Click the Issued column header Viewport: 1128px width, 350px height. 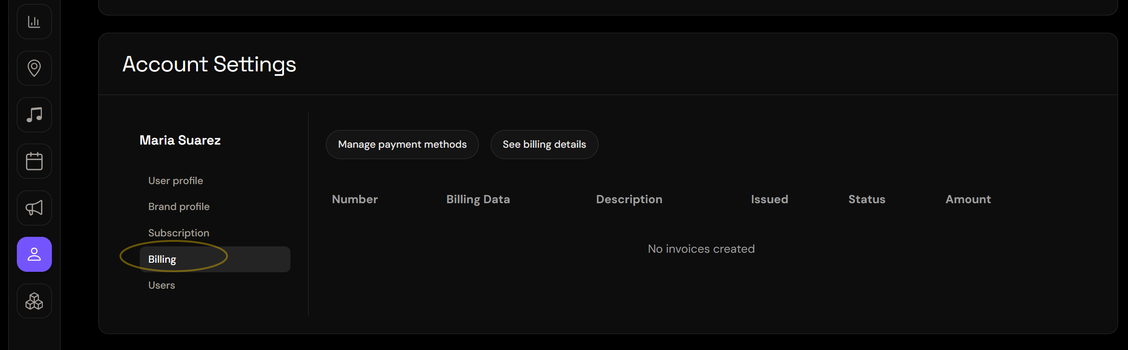click(769, 199)
